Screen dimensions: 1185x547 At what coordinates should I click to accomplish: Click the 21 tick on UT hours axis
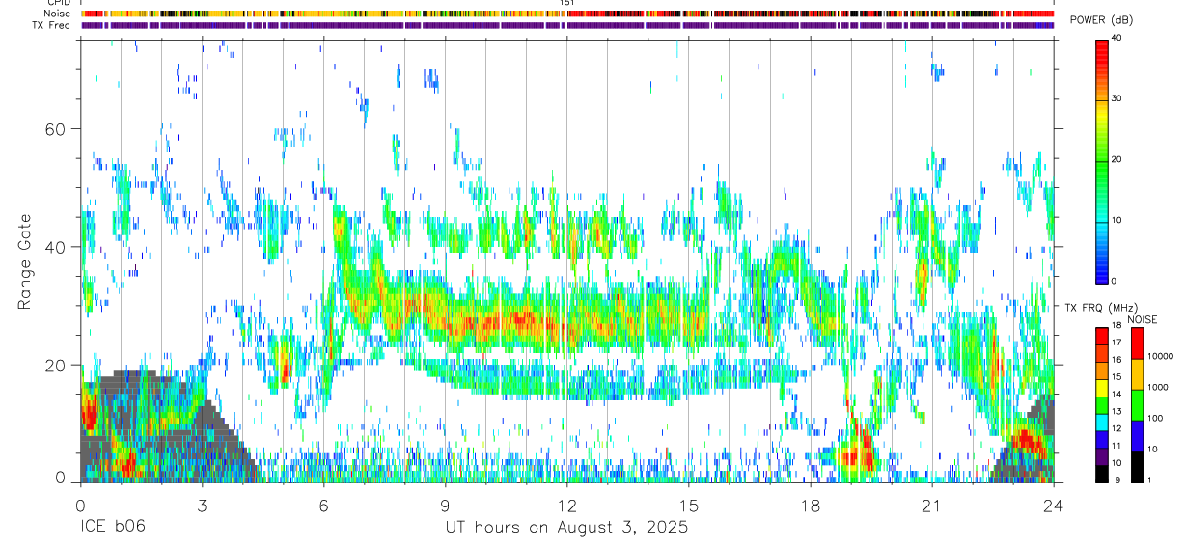pyautogui.click(x=932, y=505)
